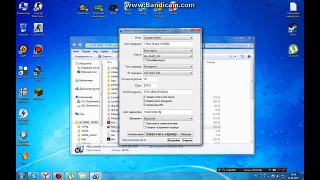Click the Доп. параметры input field
320x180 pixels.
tap(168, 112)
